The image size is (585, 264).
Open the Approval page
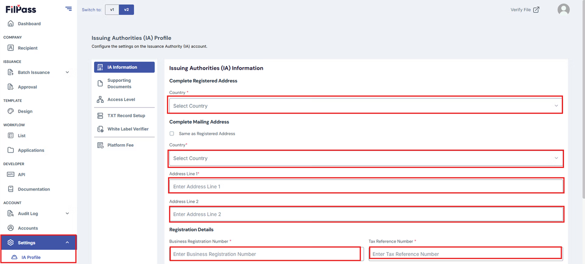[27, 87]
